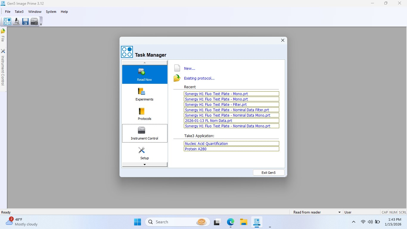Open the Take3 menu
Screen dimensions: 407x229
click(x=19, y=12)
